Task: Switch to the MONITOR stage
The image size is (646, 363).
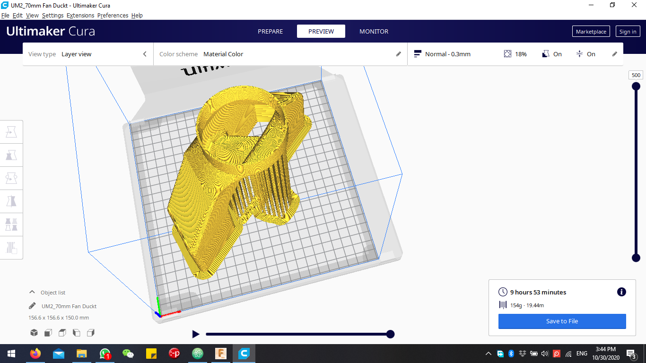Action: coord(374,31)
